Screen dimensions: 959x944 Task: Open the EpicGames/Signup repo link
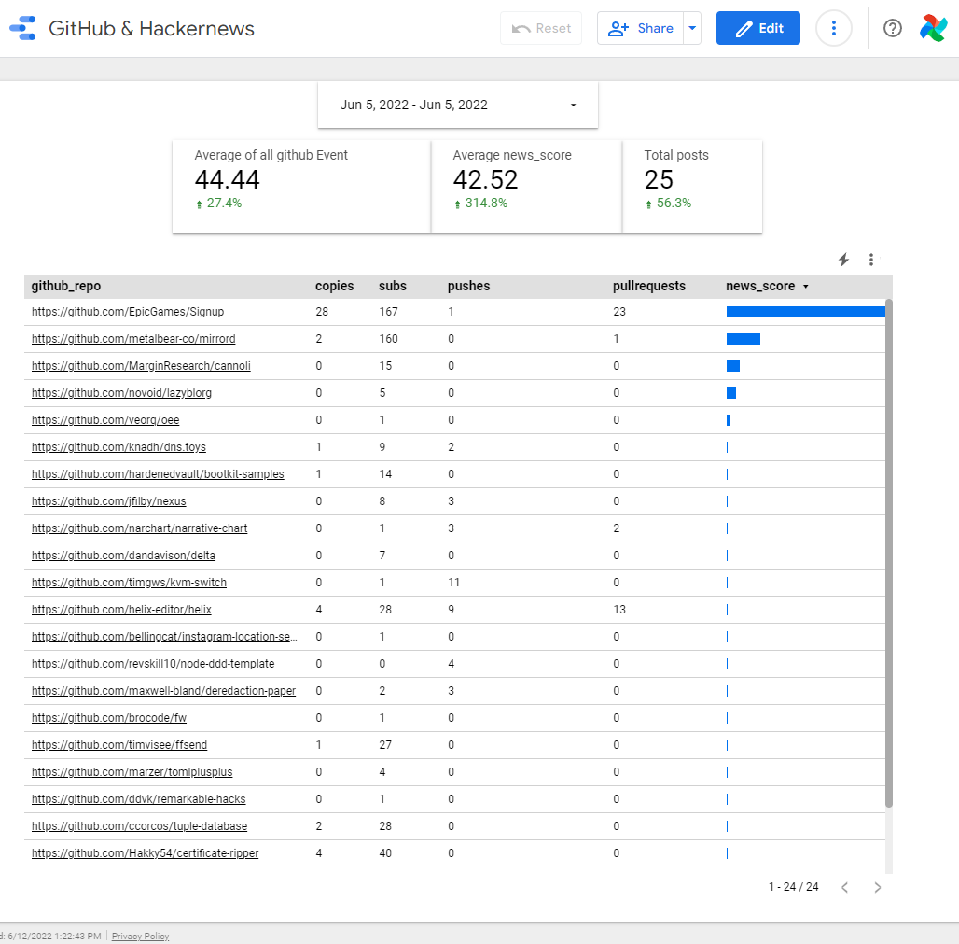click(x=128, y=312)
